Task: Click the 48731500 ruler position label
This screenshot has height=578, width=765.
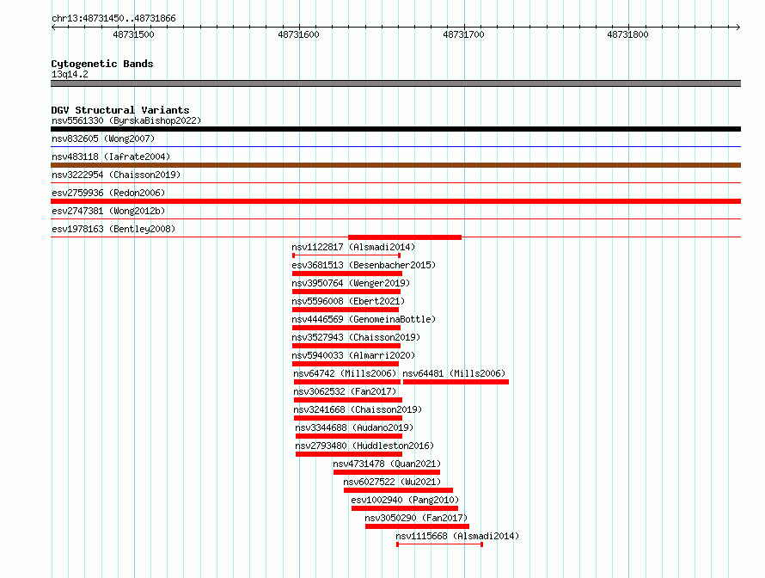Action: (133, 34)
